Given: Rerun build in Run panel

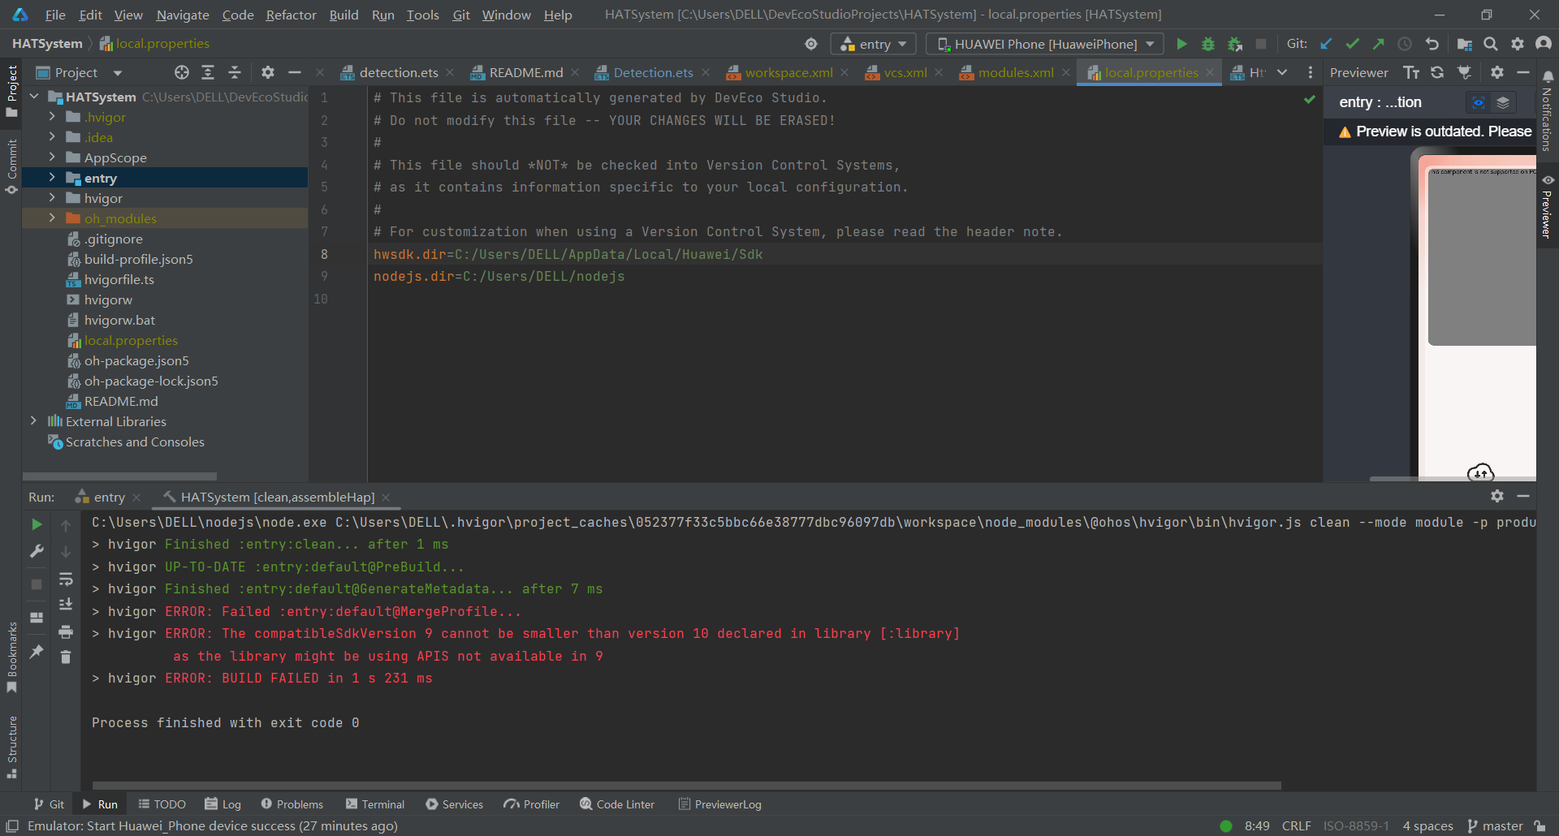Looking at the screenshot, I should (37, 525).
